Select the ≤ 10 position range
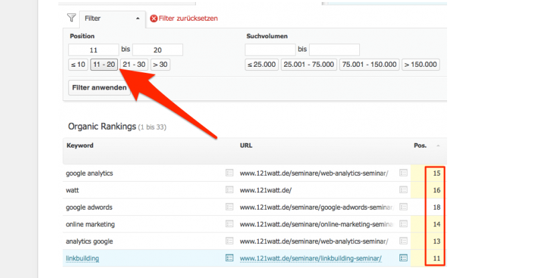This screenshot has width=559, height=278. (x=78, y=65)
